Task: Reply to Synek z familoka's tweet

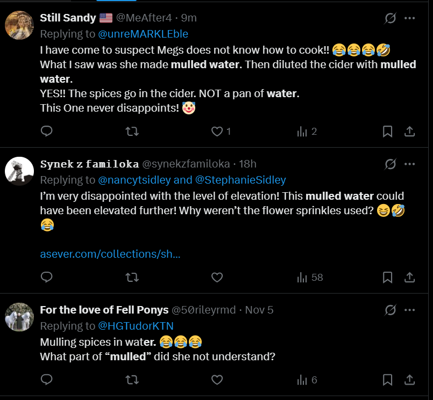Action: [47, 277]
